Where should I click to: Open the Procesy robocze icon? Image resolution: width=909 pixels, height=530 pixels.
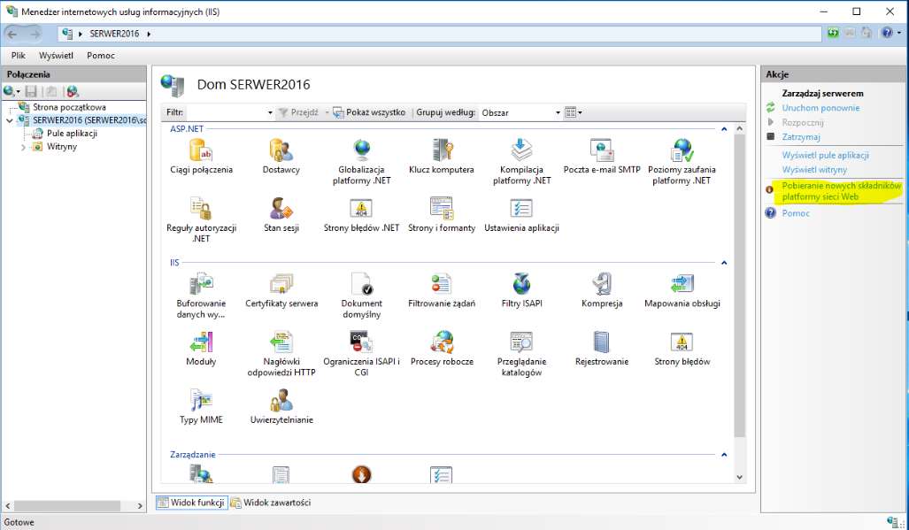(442, 343)
